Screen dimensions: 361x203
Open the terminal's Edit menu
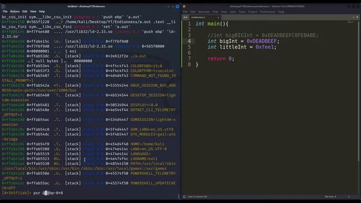click(25, 11)
